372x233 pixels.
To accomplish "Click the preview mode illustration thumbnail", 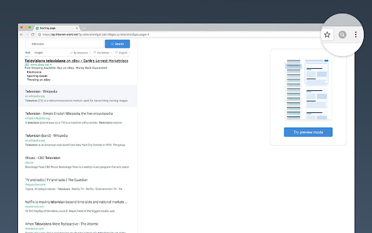I will [x=308, y=89].
